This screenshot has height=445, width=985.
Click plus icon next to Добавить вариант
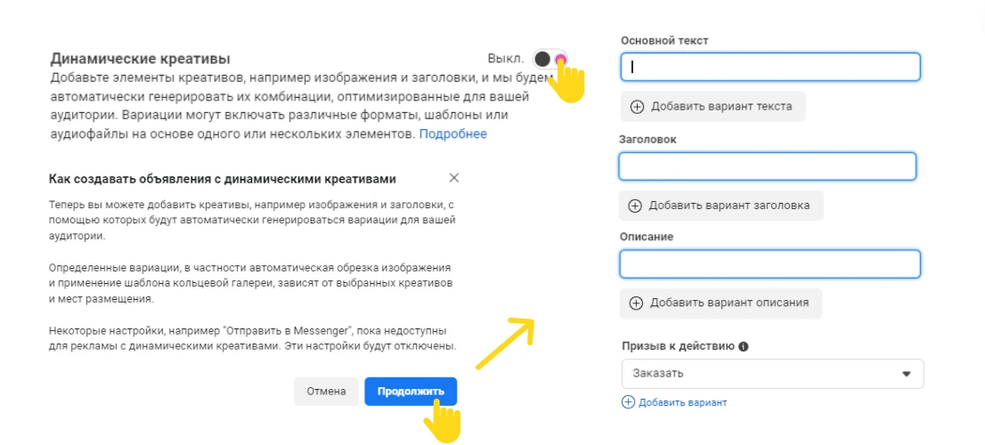(x=628, y=402)
